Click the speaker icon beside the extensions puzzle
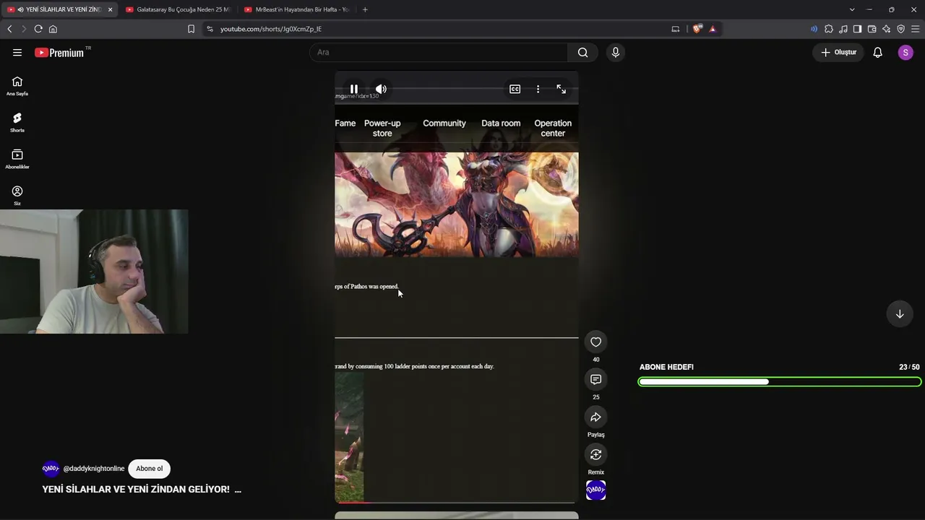The image size is (925, 520). [x=814, y=29]
